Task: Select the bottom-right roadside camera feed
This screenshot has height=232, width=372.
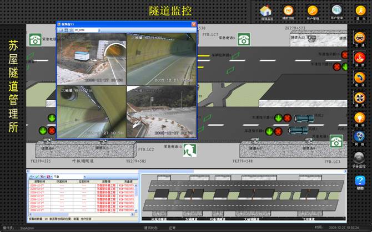Action: pyautogui.click(x=160, y=111)
